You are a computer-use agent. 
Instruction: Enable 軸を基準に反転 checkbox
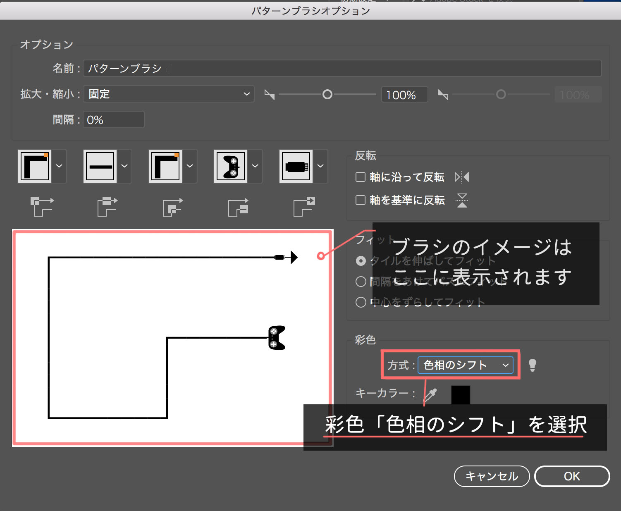pos(361,201)
